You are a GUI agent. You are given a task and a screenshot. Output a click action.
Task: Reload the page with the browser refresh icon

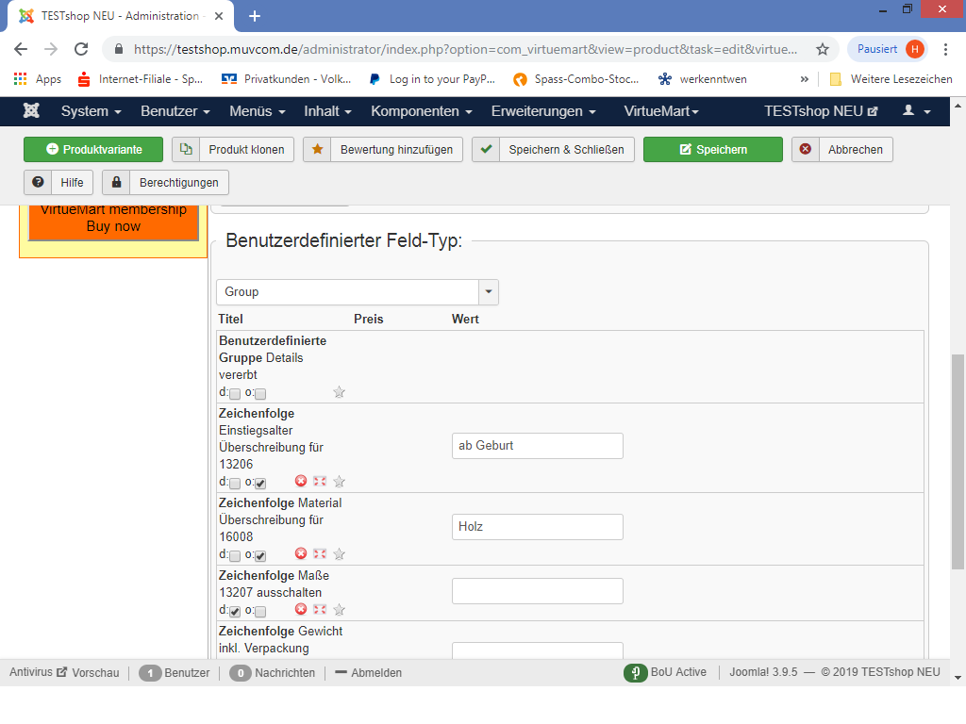[81, 49]
